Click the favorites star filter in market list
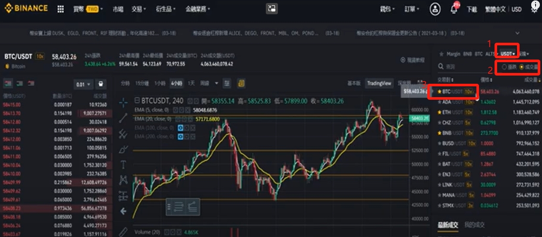This screenshot has width=542, height=237. click(441, 54)
